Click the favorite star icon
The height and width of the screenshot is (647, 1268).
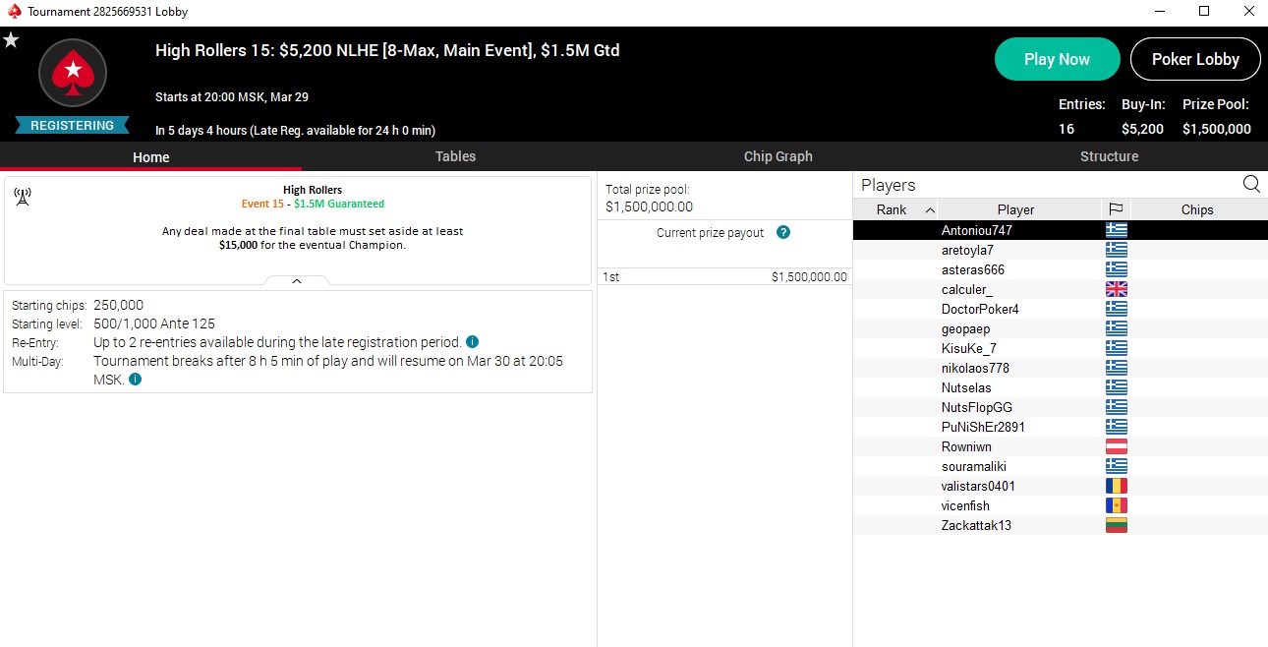coord(11,40)
